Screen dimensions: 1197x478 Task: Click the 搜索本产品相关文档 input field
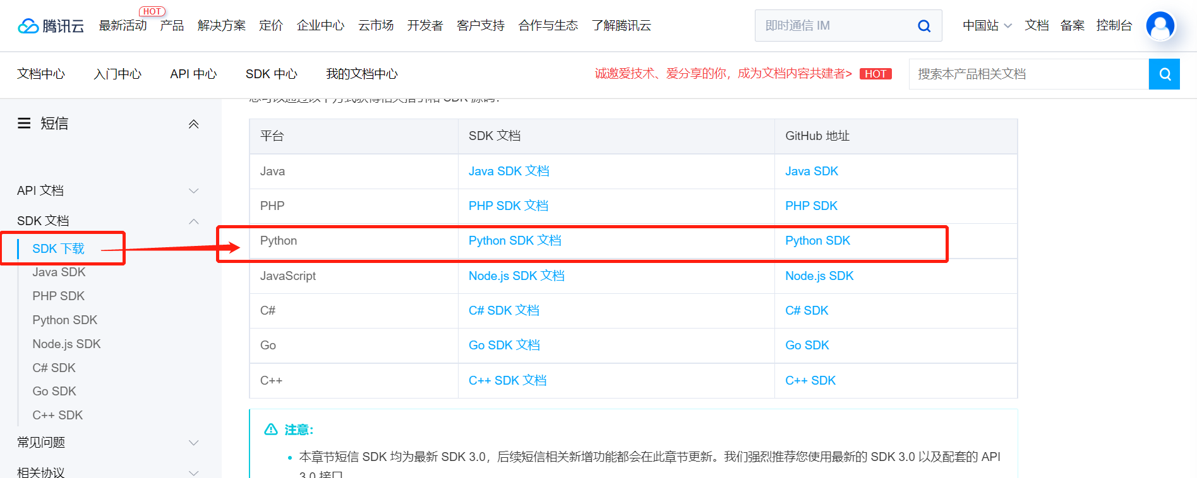1028,74
